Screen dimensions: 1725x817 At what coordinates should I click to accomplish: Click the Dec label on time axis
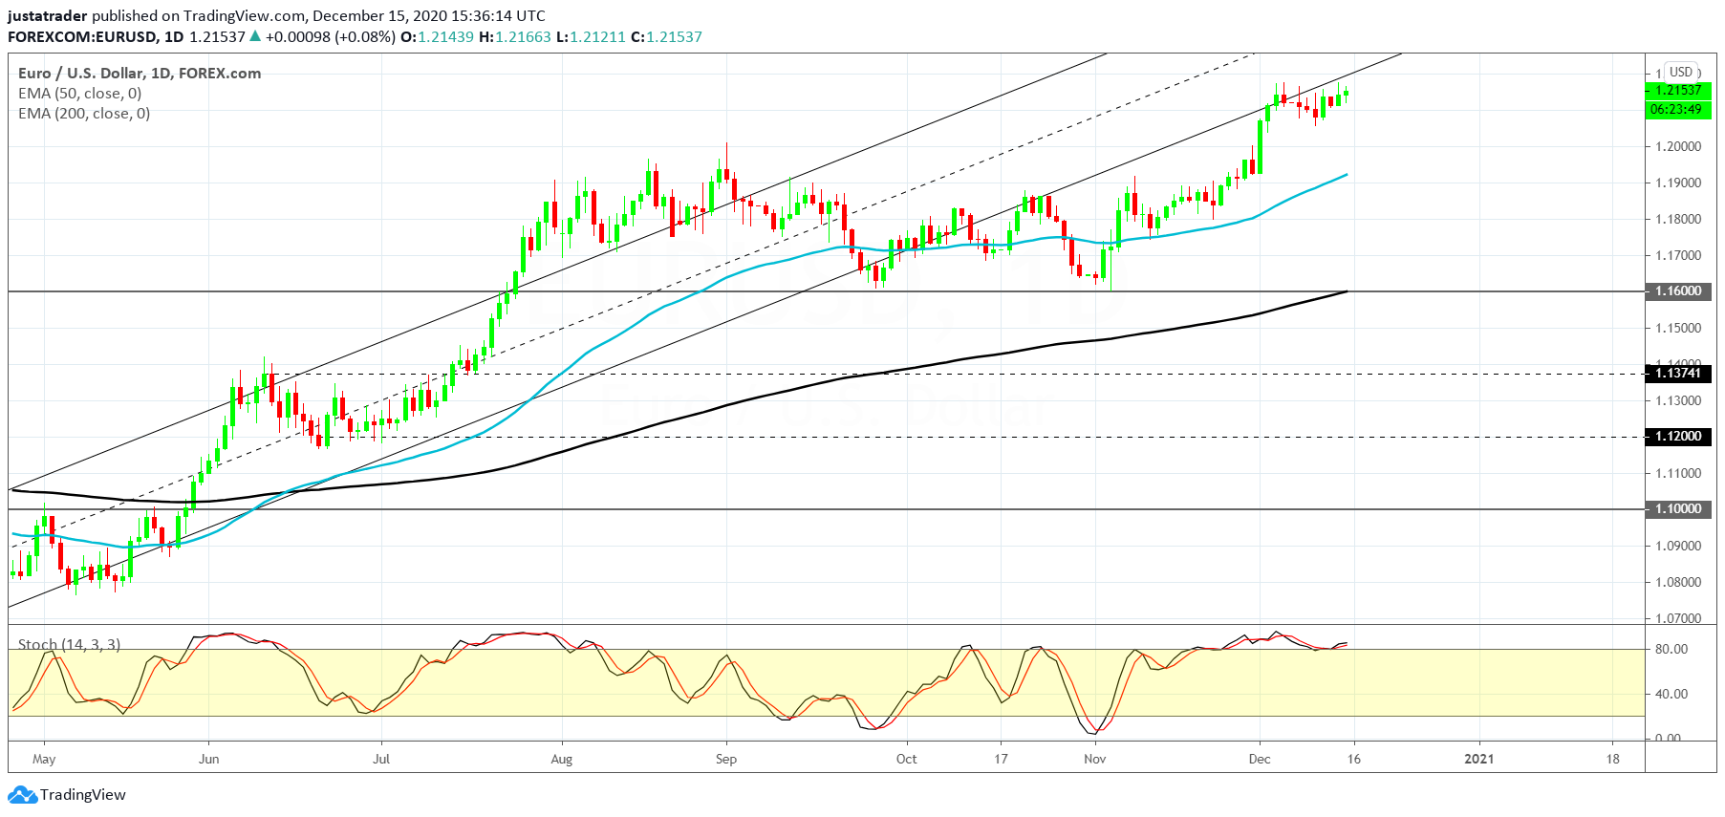click(x=1260, y=760)
